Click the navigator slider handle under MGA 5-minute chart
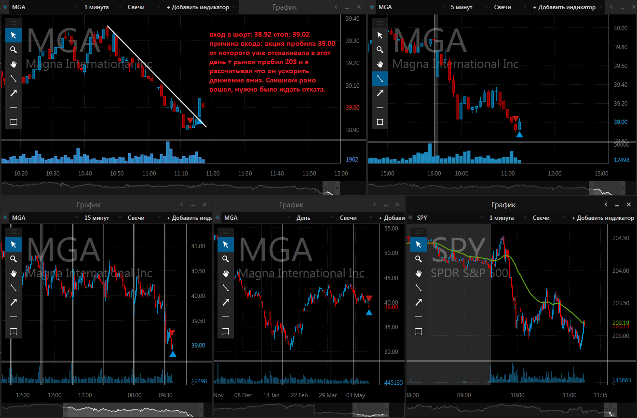 tap(607, 188)
